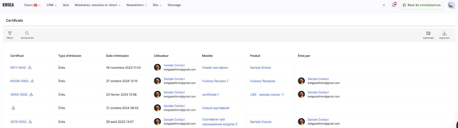Open the filtrer funnel icon
This screenshot has height=128, width=458.
[10, 34]
